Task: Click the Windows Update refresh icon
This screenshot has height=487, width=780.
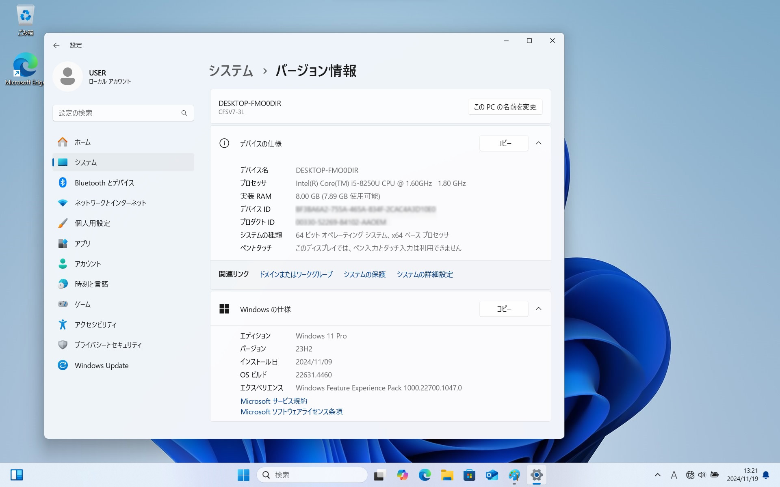Action: [63, 365]
